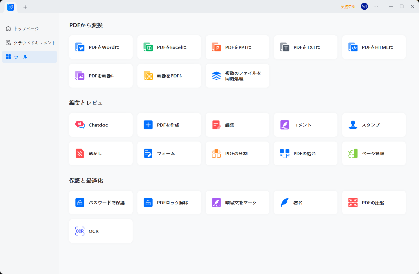Open the OCR tool
Screen dimensions: 419x274
pos(101,231)
